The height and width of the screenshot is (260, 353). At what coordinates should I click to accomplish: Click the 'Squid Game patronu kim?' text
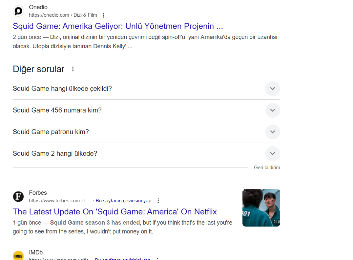coord(51,132)
